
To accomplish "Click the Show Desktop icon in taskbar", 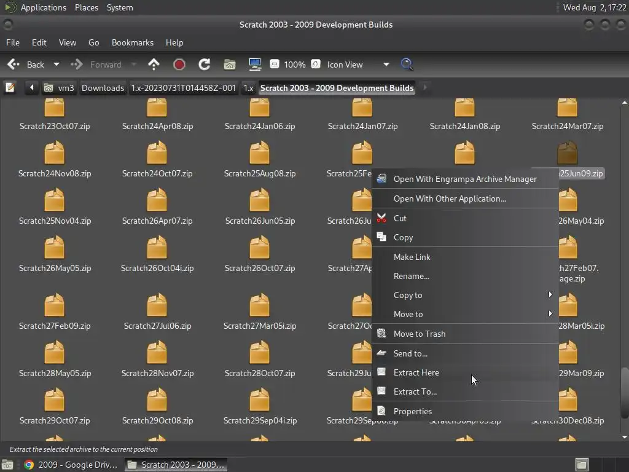I will pos(7,465).
